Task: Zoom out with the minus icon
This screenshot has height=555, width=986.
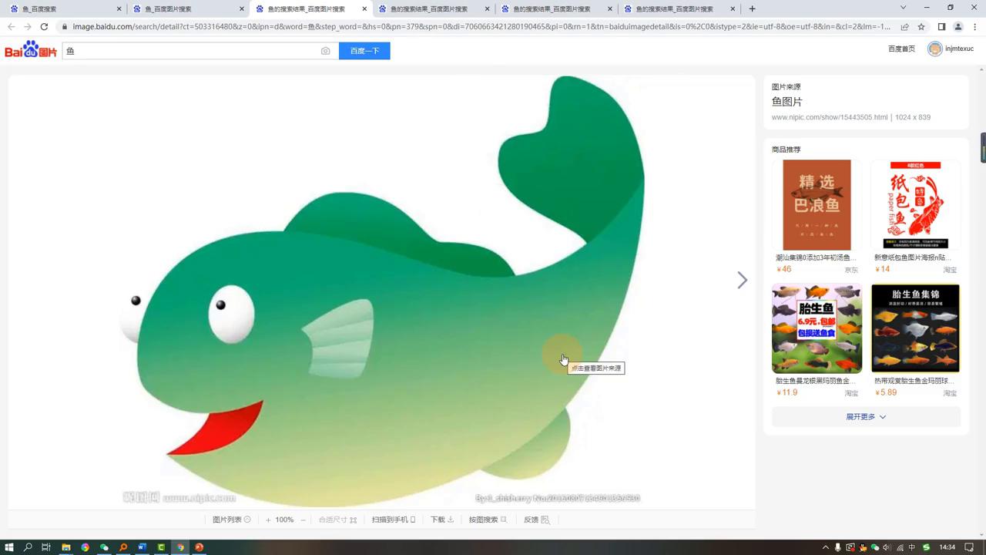Action: pos(302,520)
